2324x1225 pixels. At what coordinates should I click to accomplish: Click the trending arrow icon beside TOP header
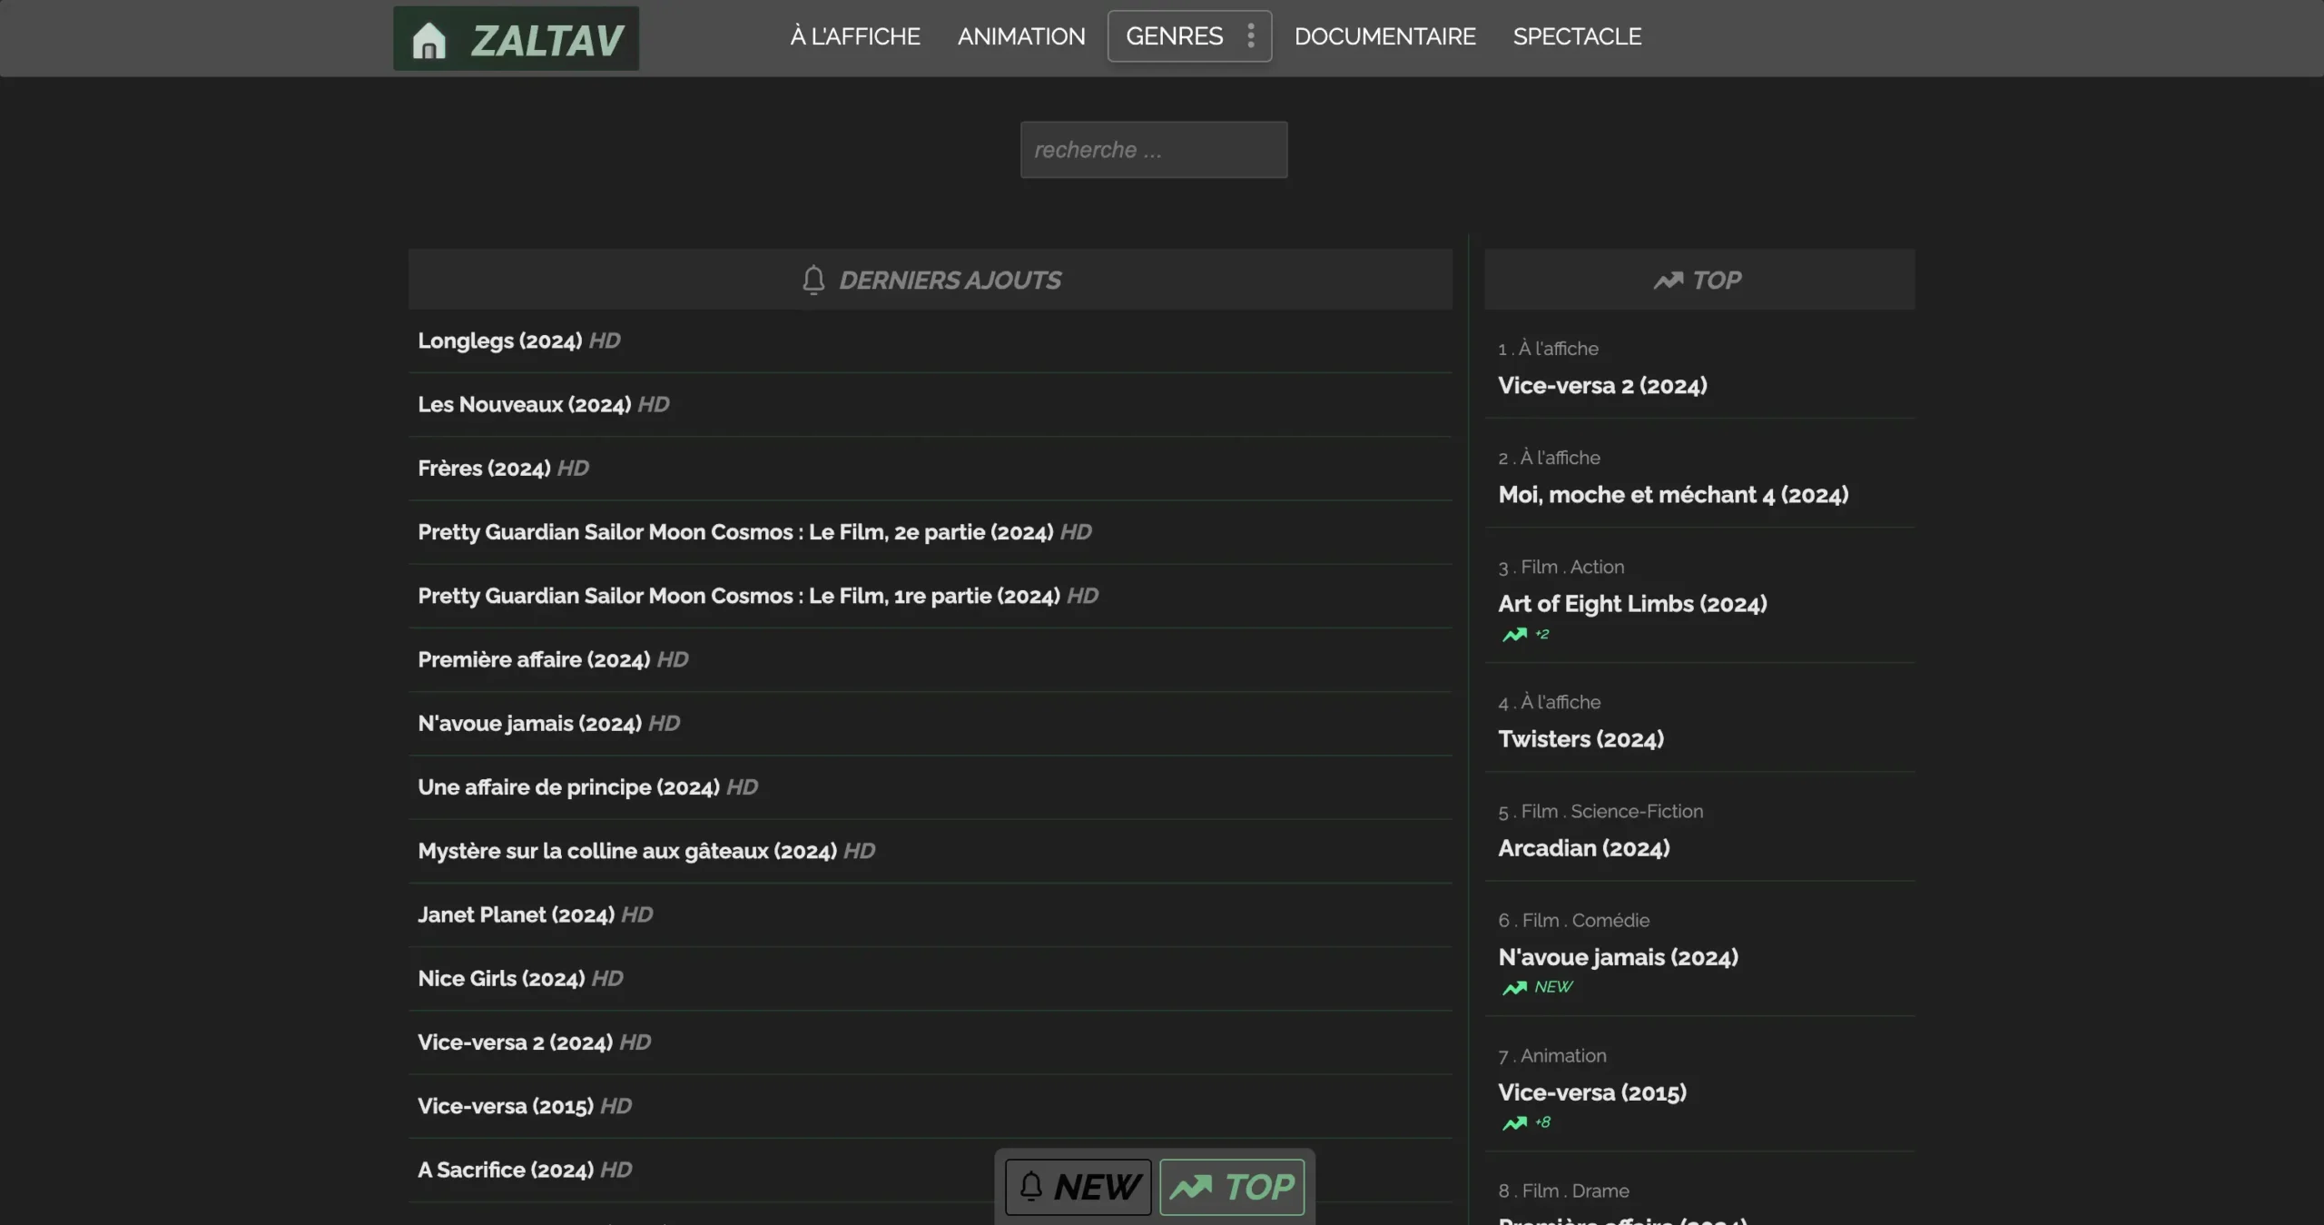pos(1668,281)
